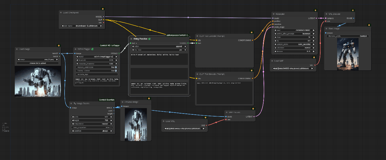This screenshot has width=386, height=160.
Task: Click the collapse dot on the String Function title
Action: pyautogui.click(x=131, y=39)
